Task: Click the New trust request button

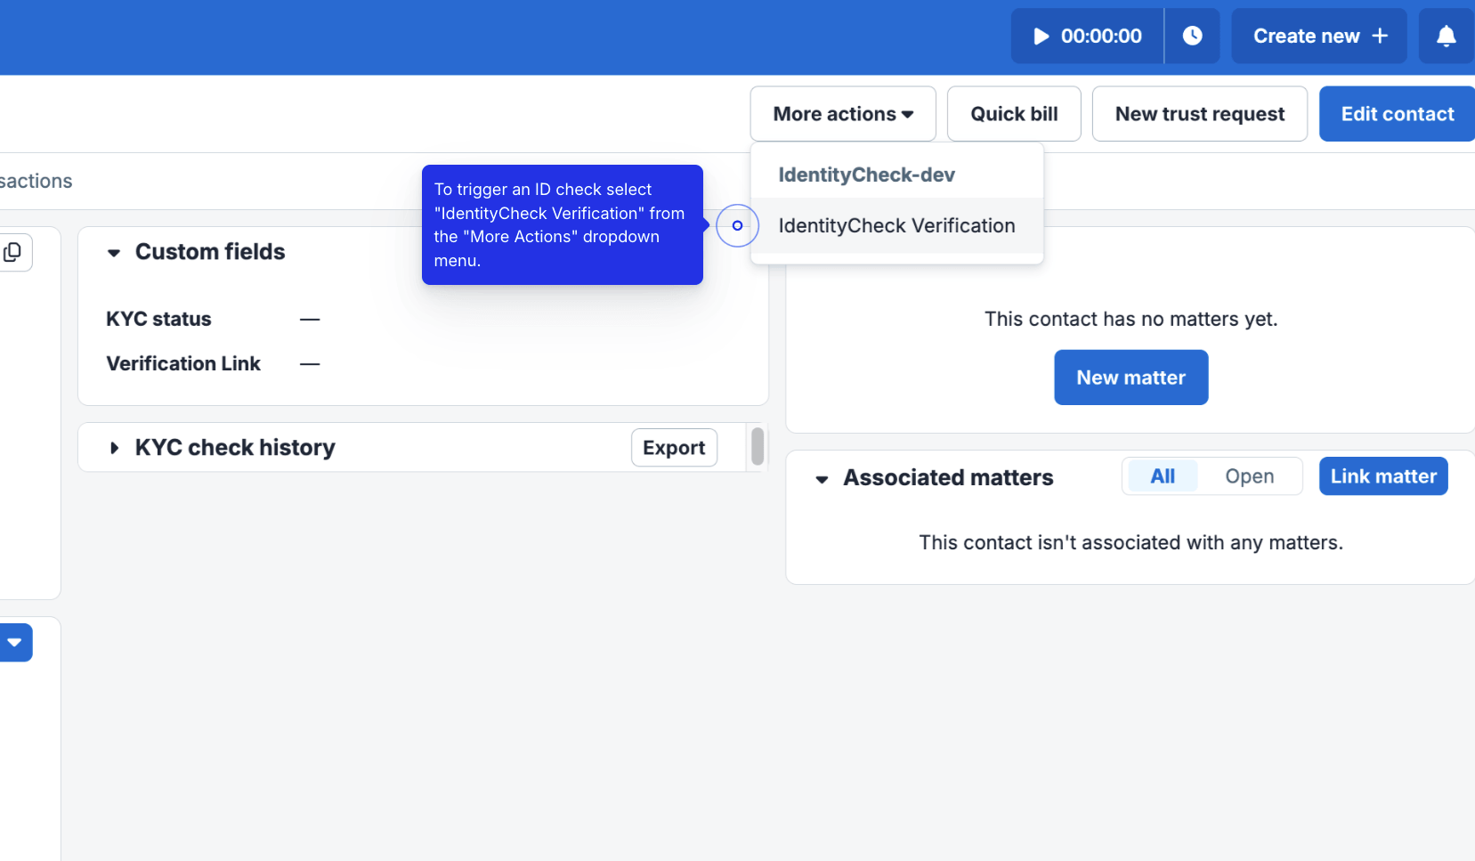Action: pyautogui.click(x=1199, y=114)
